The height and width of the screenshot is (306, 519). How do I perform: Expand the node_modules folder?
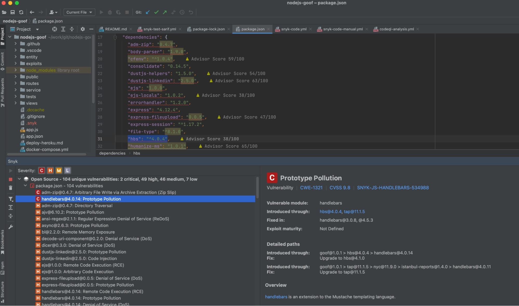[x=16, y=70]
